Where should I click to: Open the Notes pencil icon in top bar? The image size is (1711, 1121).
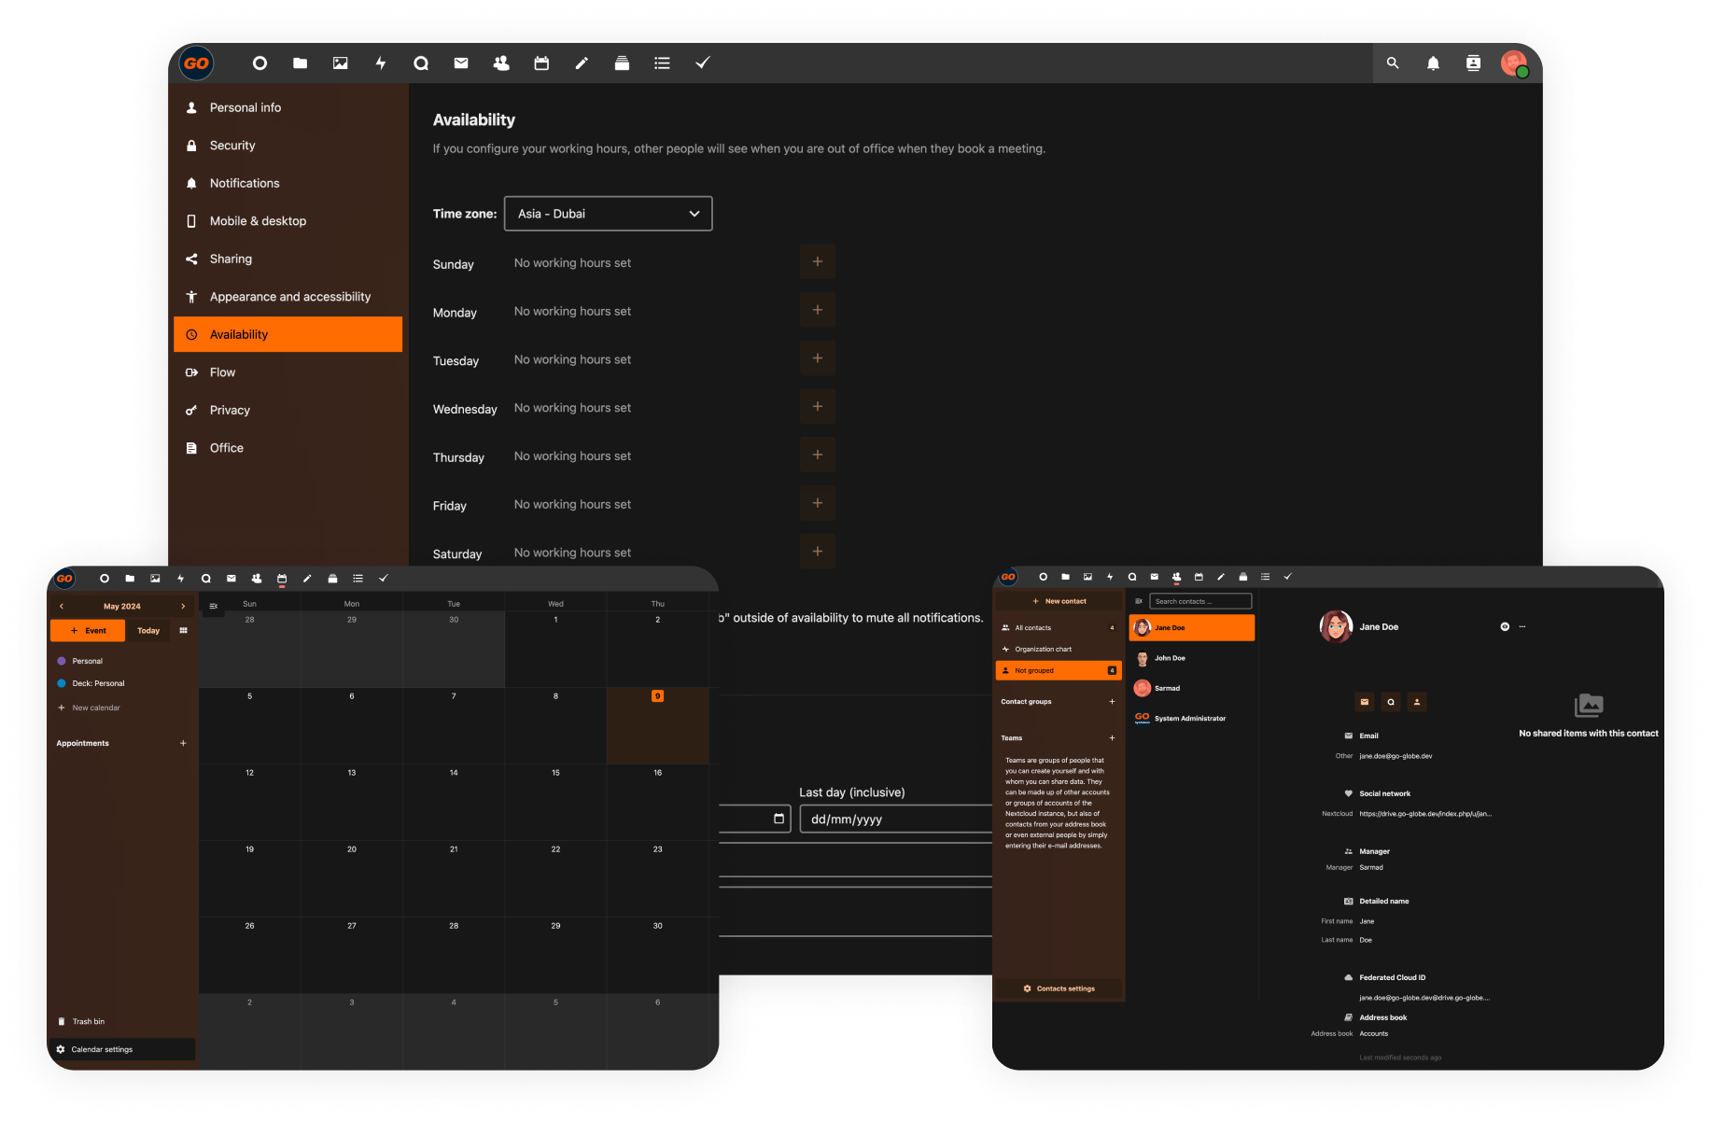(582, 63)
